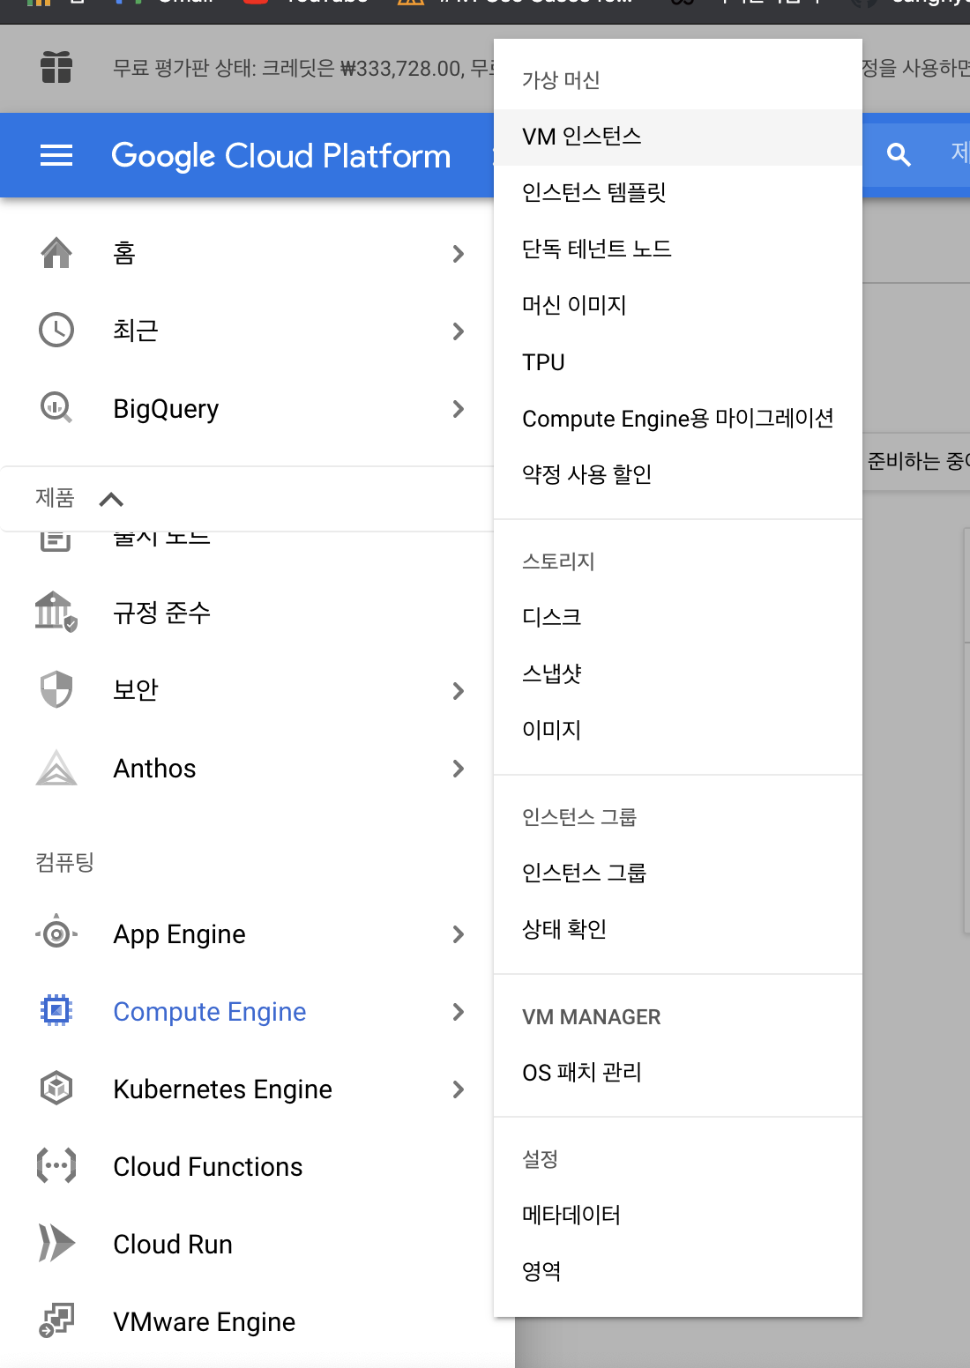Click the Home house icon
Screen dimensions: 970x1368
[x=56, y=253]
